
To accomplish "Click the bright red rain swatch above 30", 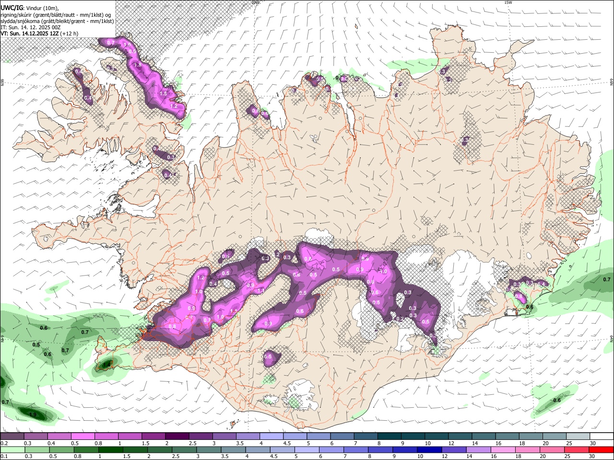I will tap(602, 450).
